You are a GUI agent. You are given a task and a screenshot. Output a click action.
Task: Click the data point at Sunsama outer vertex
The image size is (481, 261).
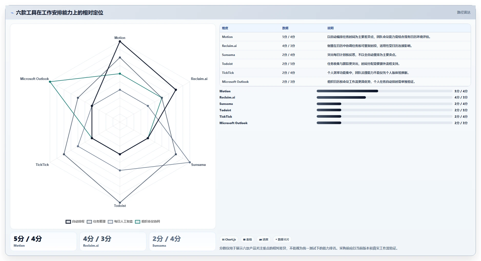coord(190,162)
